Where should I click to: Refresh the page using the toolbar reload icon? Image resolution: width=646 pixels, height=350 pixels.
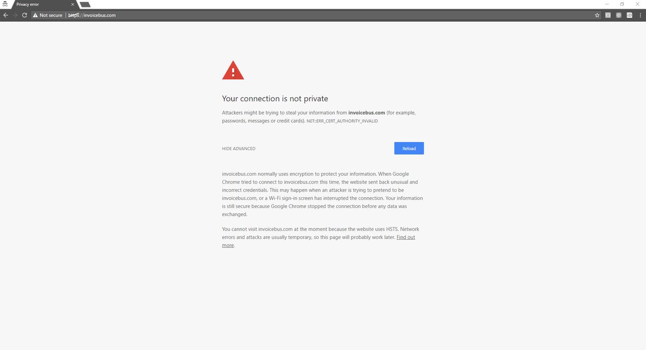pos(24,15)
